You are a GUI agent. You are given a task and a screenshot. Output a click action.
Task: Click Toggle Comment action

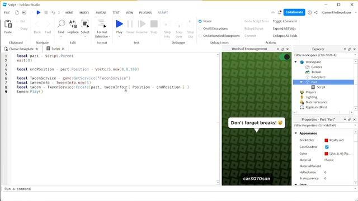285,21
